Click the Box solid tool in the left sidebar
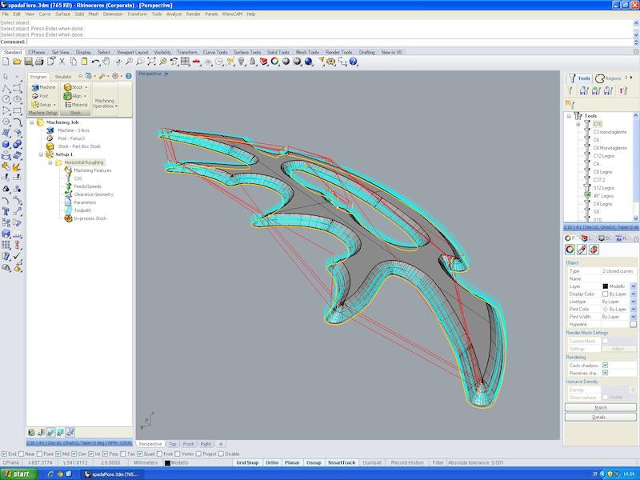Screen dimensions: 640x480 (6, 144)
